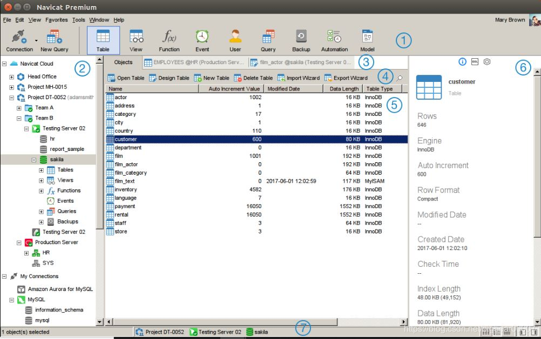Viewport: 541px width, 339px height.
Task: Show the general info icon in right pane
Action: tap(462, 61)
